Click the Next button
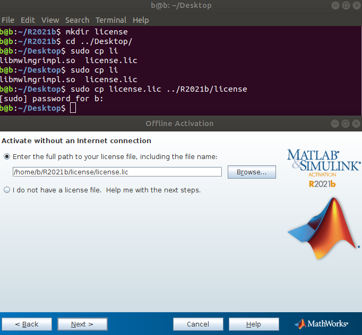This screenshot has width=362, height=335. 82,324
